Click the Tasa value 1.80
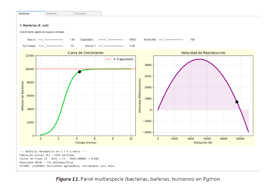The height and width of the screenshot is (190, 277). click(x=72, y=40)
